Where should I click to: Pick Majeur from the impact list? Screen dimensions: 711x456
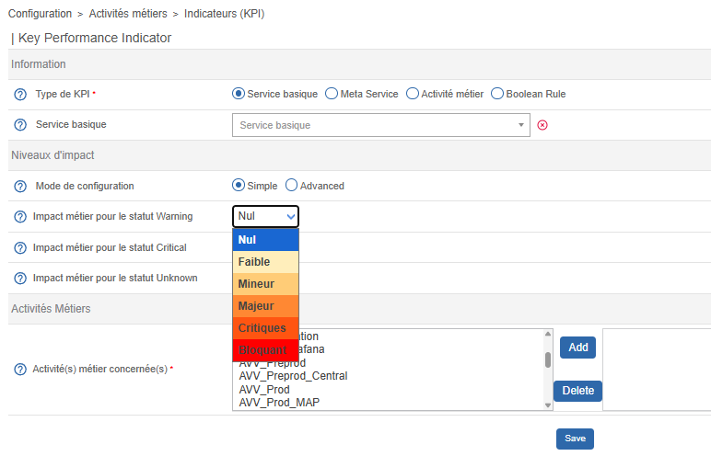[265, 306]
